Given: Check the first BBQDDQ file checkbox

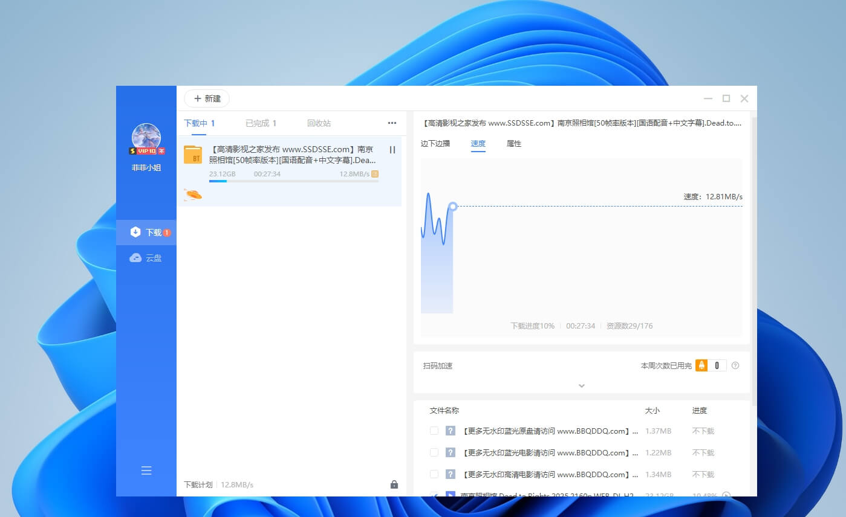Looking at the screenshot, I should (x=434, y=431).
